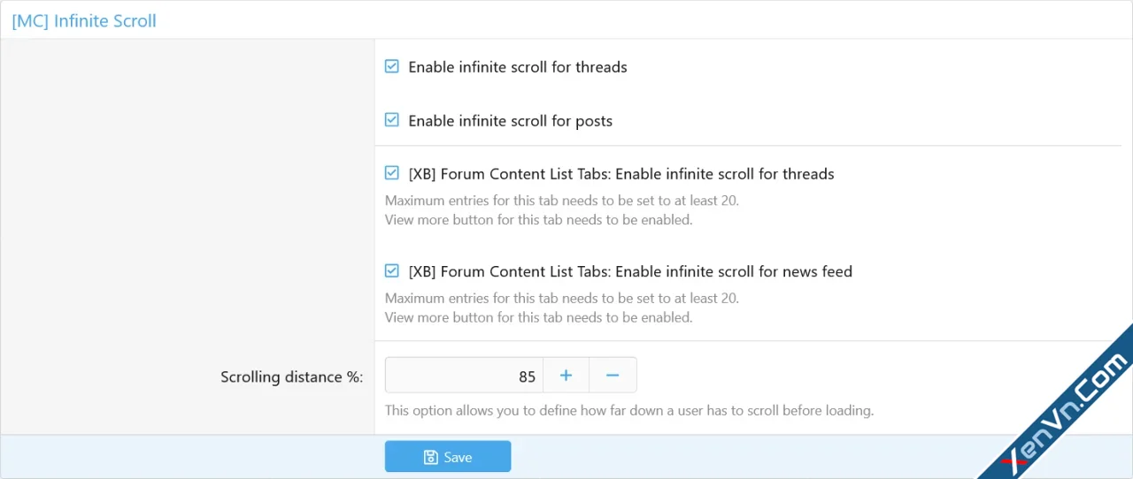Viewport: 1133px width, 479px height.
Task: Decrease scrolling distance with minus button
Action: click(x=613, y=376)
